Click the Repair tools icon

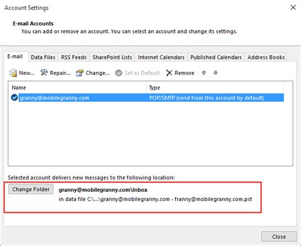pos(44,72)
